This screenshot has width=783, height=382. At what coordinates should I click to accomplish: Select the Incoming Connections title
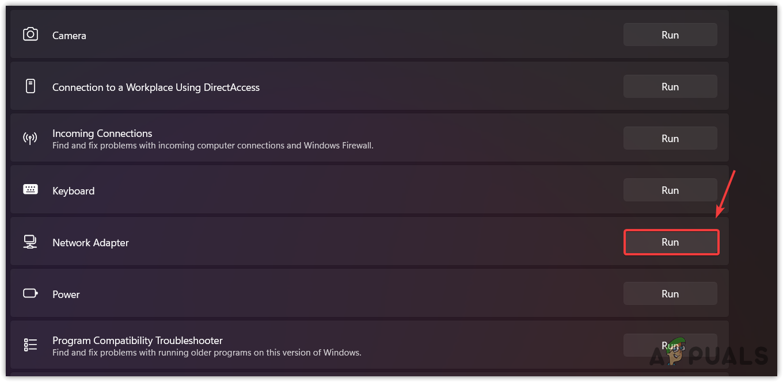click(102, 133)
